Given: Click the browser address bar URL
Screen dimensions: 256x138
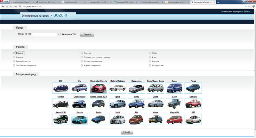Looking at the screenshot, I should pos(32,6).
